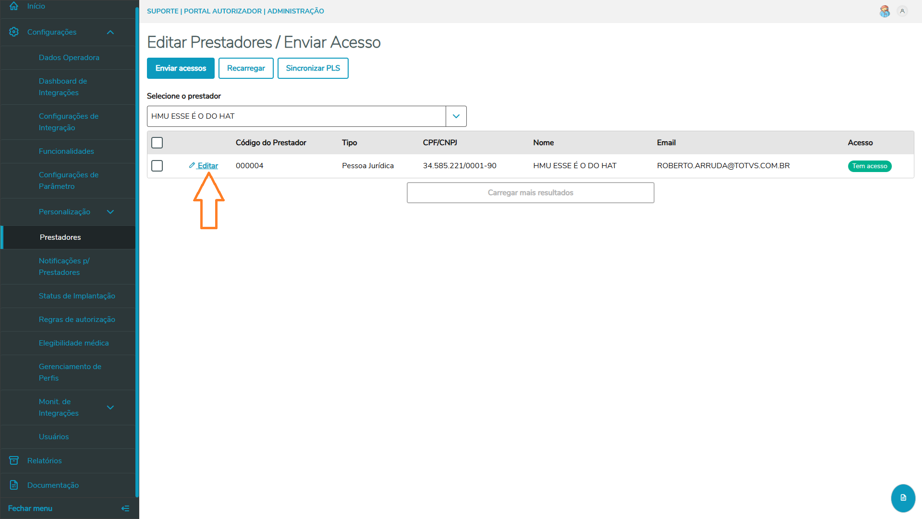
Task: Expand Monit. de Integrações submenu
Action: (110, 408)
